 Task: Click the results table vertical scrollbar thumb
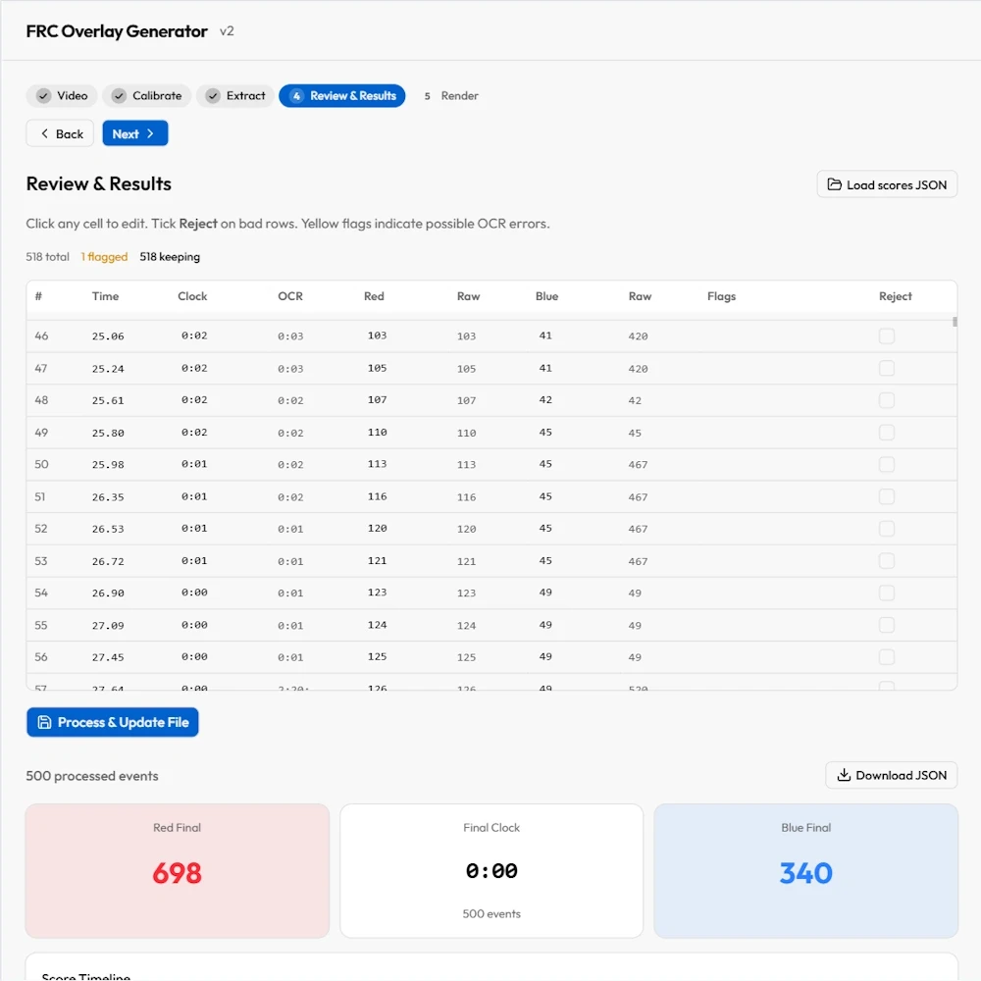pos(955,322)
